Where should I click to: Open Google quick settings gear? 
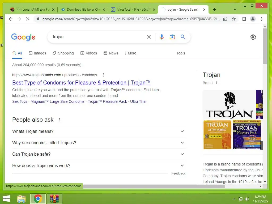point(253,37)
